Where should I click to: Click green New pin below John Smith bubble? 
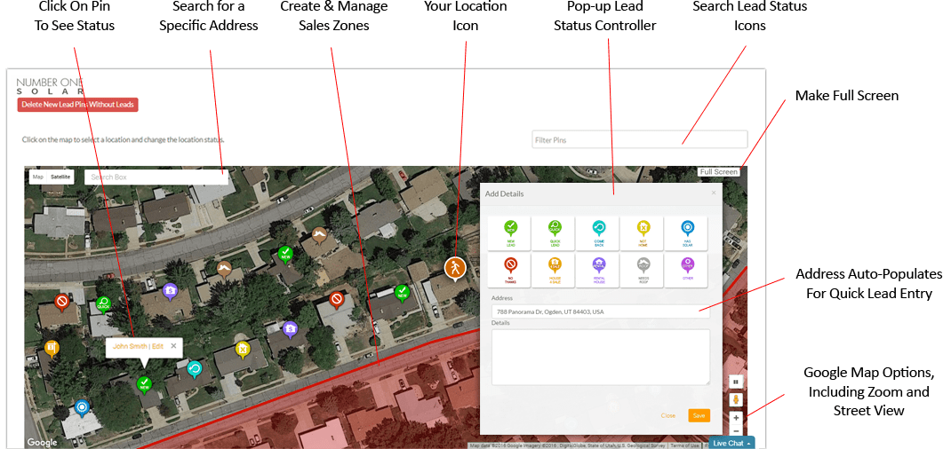[143, 384]
